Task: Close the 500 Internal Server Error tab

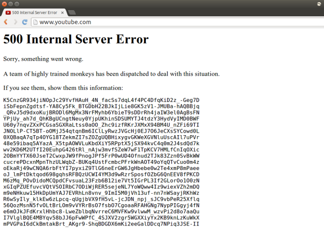Action: pos(62,13)
